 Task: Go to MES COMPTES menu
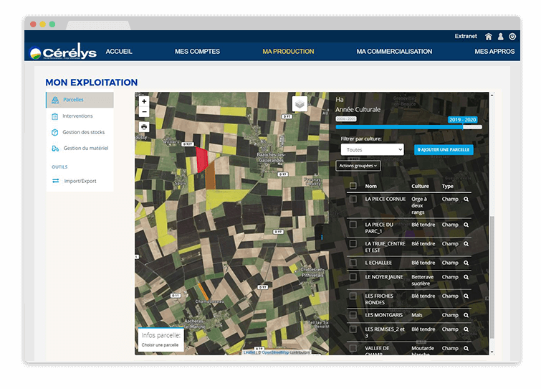click(197, 52)
